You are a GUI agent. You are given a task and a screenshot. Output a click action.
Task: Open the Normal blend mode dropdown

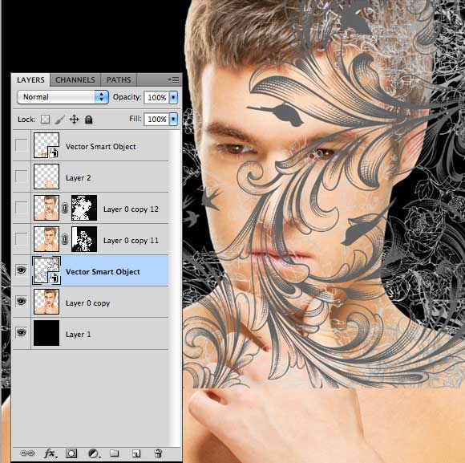click(x=63, y=97)
